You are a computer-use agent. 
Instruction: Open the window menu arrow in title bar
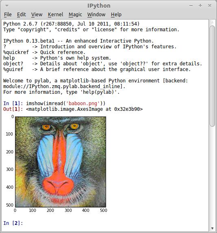coord(7,6)
